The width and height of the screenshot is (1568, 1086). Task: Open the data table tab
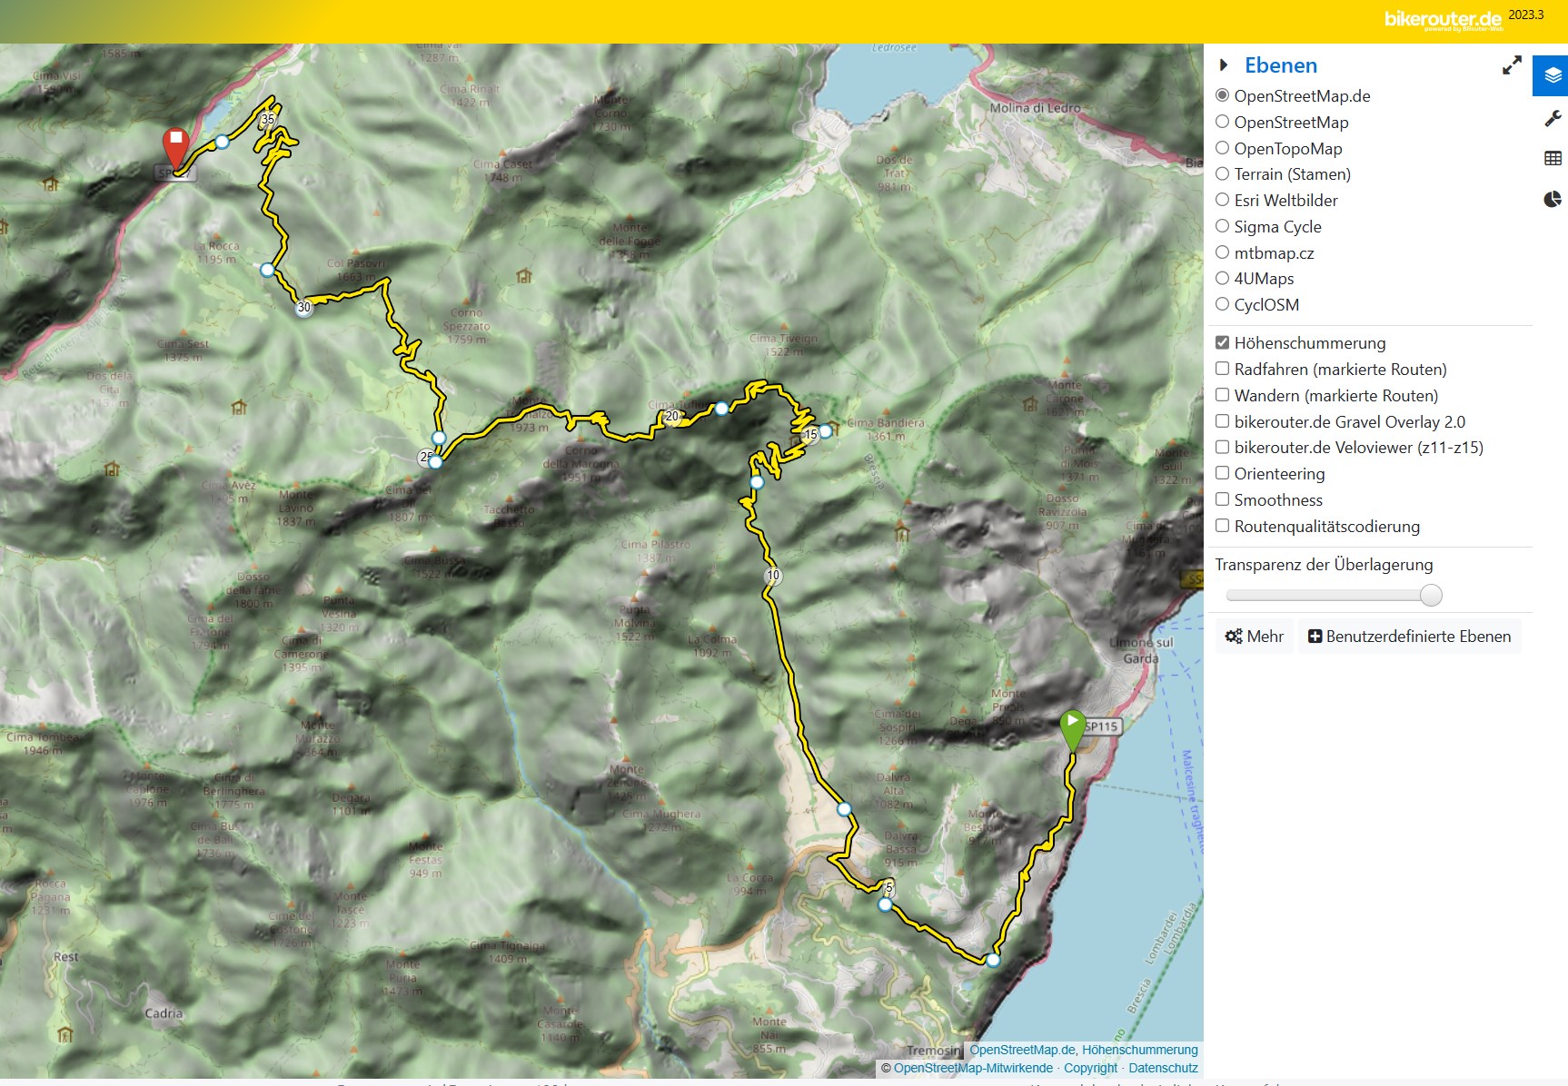(x=1552, y=159)
